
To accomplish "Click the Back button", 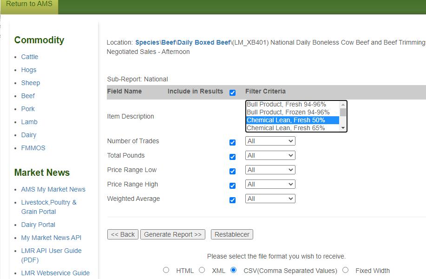I will [x=123, y=234].
